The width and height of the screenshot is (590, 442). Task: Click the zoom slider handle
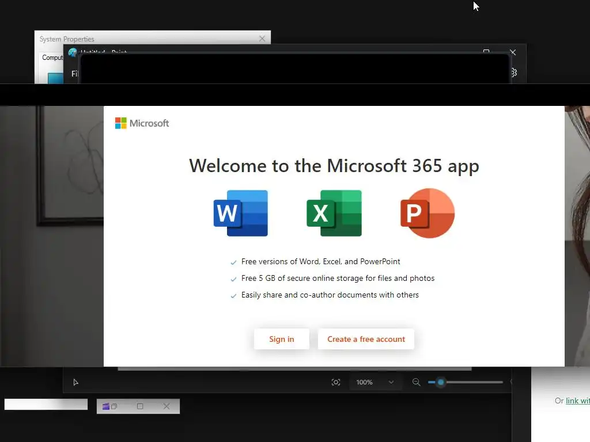(441, 382)
